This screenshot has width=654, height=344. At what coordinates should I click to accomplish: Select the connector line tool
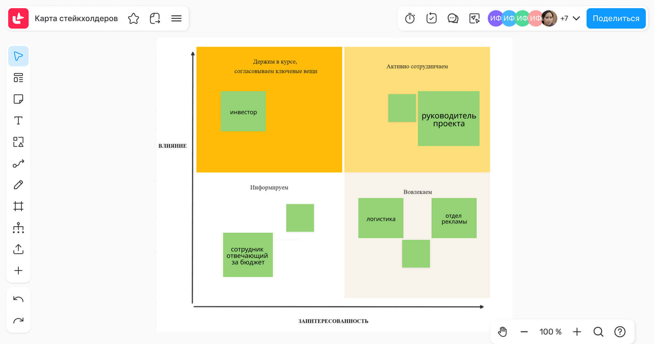click(18, 164)
